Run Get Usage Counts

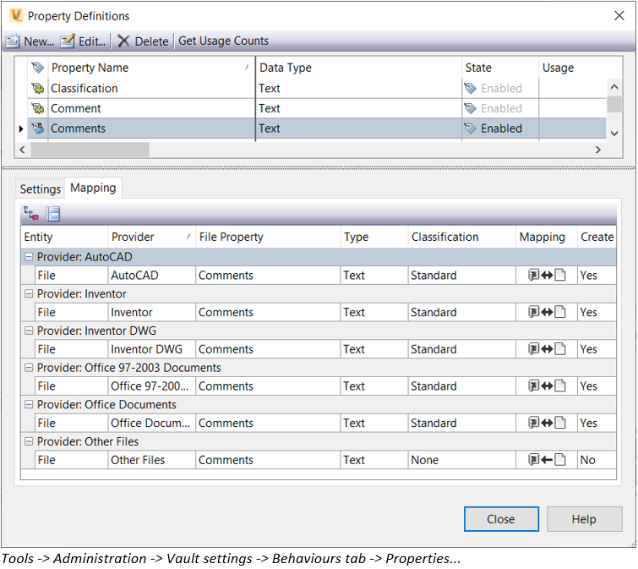(x=223, y=41)
